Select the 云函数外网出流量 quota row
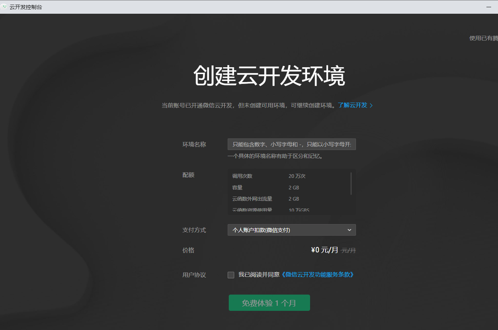 (x=292, y=199)
